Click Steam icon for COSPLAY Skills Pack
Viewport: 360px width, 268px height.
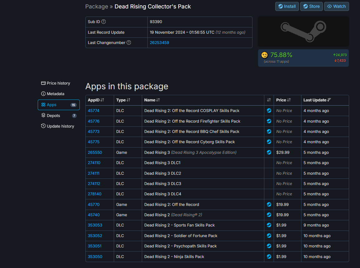point(269,110)
